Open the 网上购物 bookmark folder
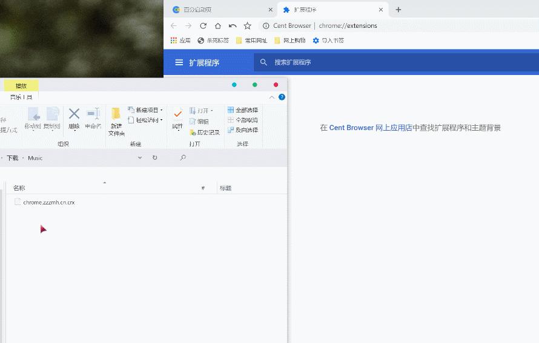Image resolution: width=539 pixels, height=343 pixels. (290, 41)
